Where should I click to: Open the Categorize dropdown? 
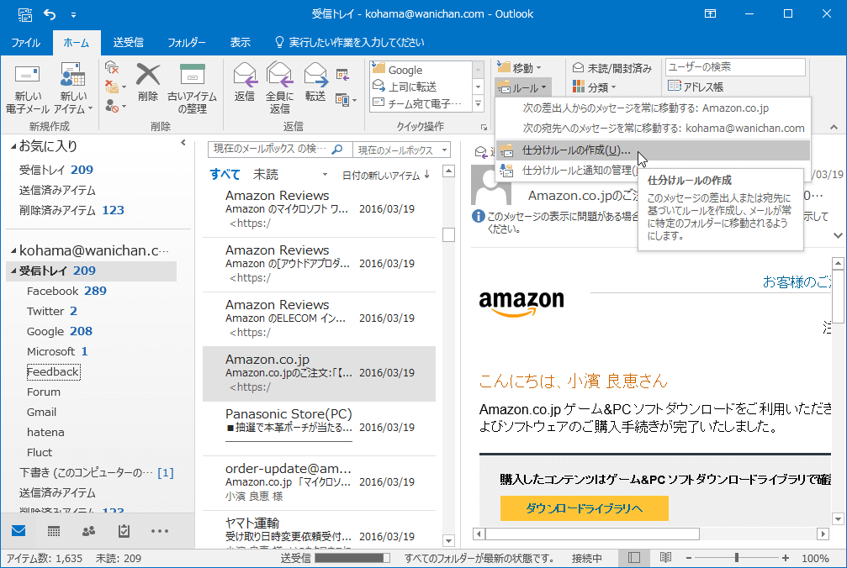point(594,87)
